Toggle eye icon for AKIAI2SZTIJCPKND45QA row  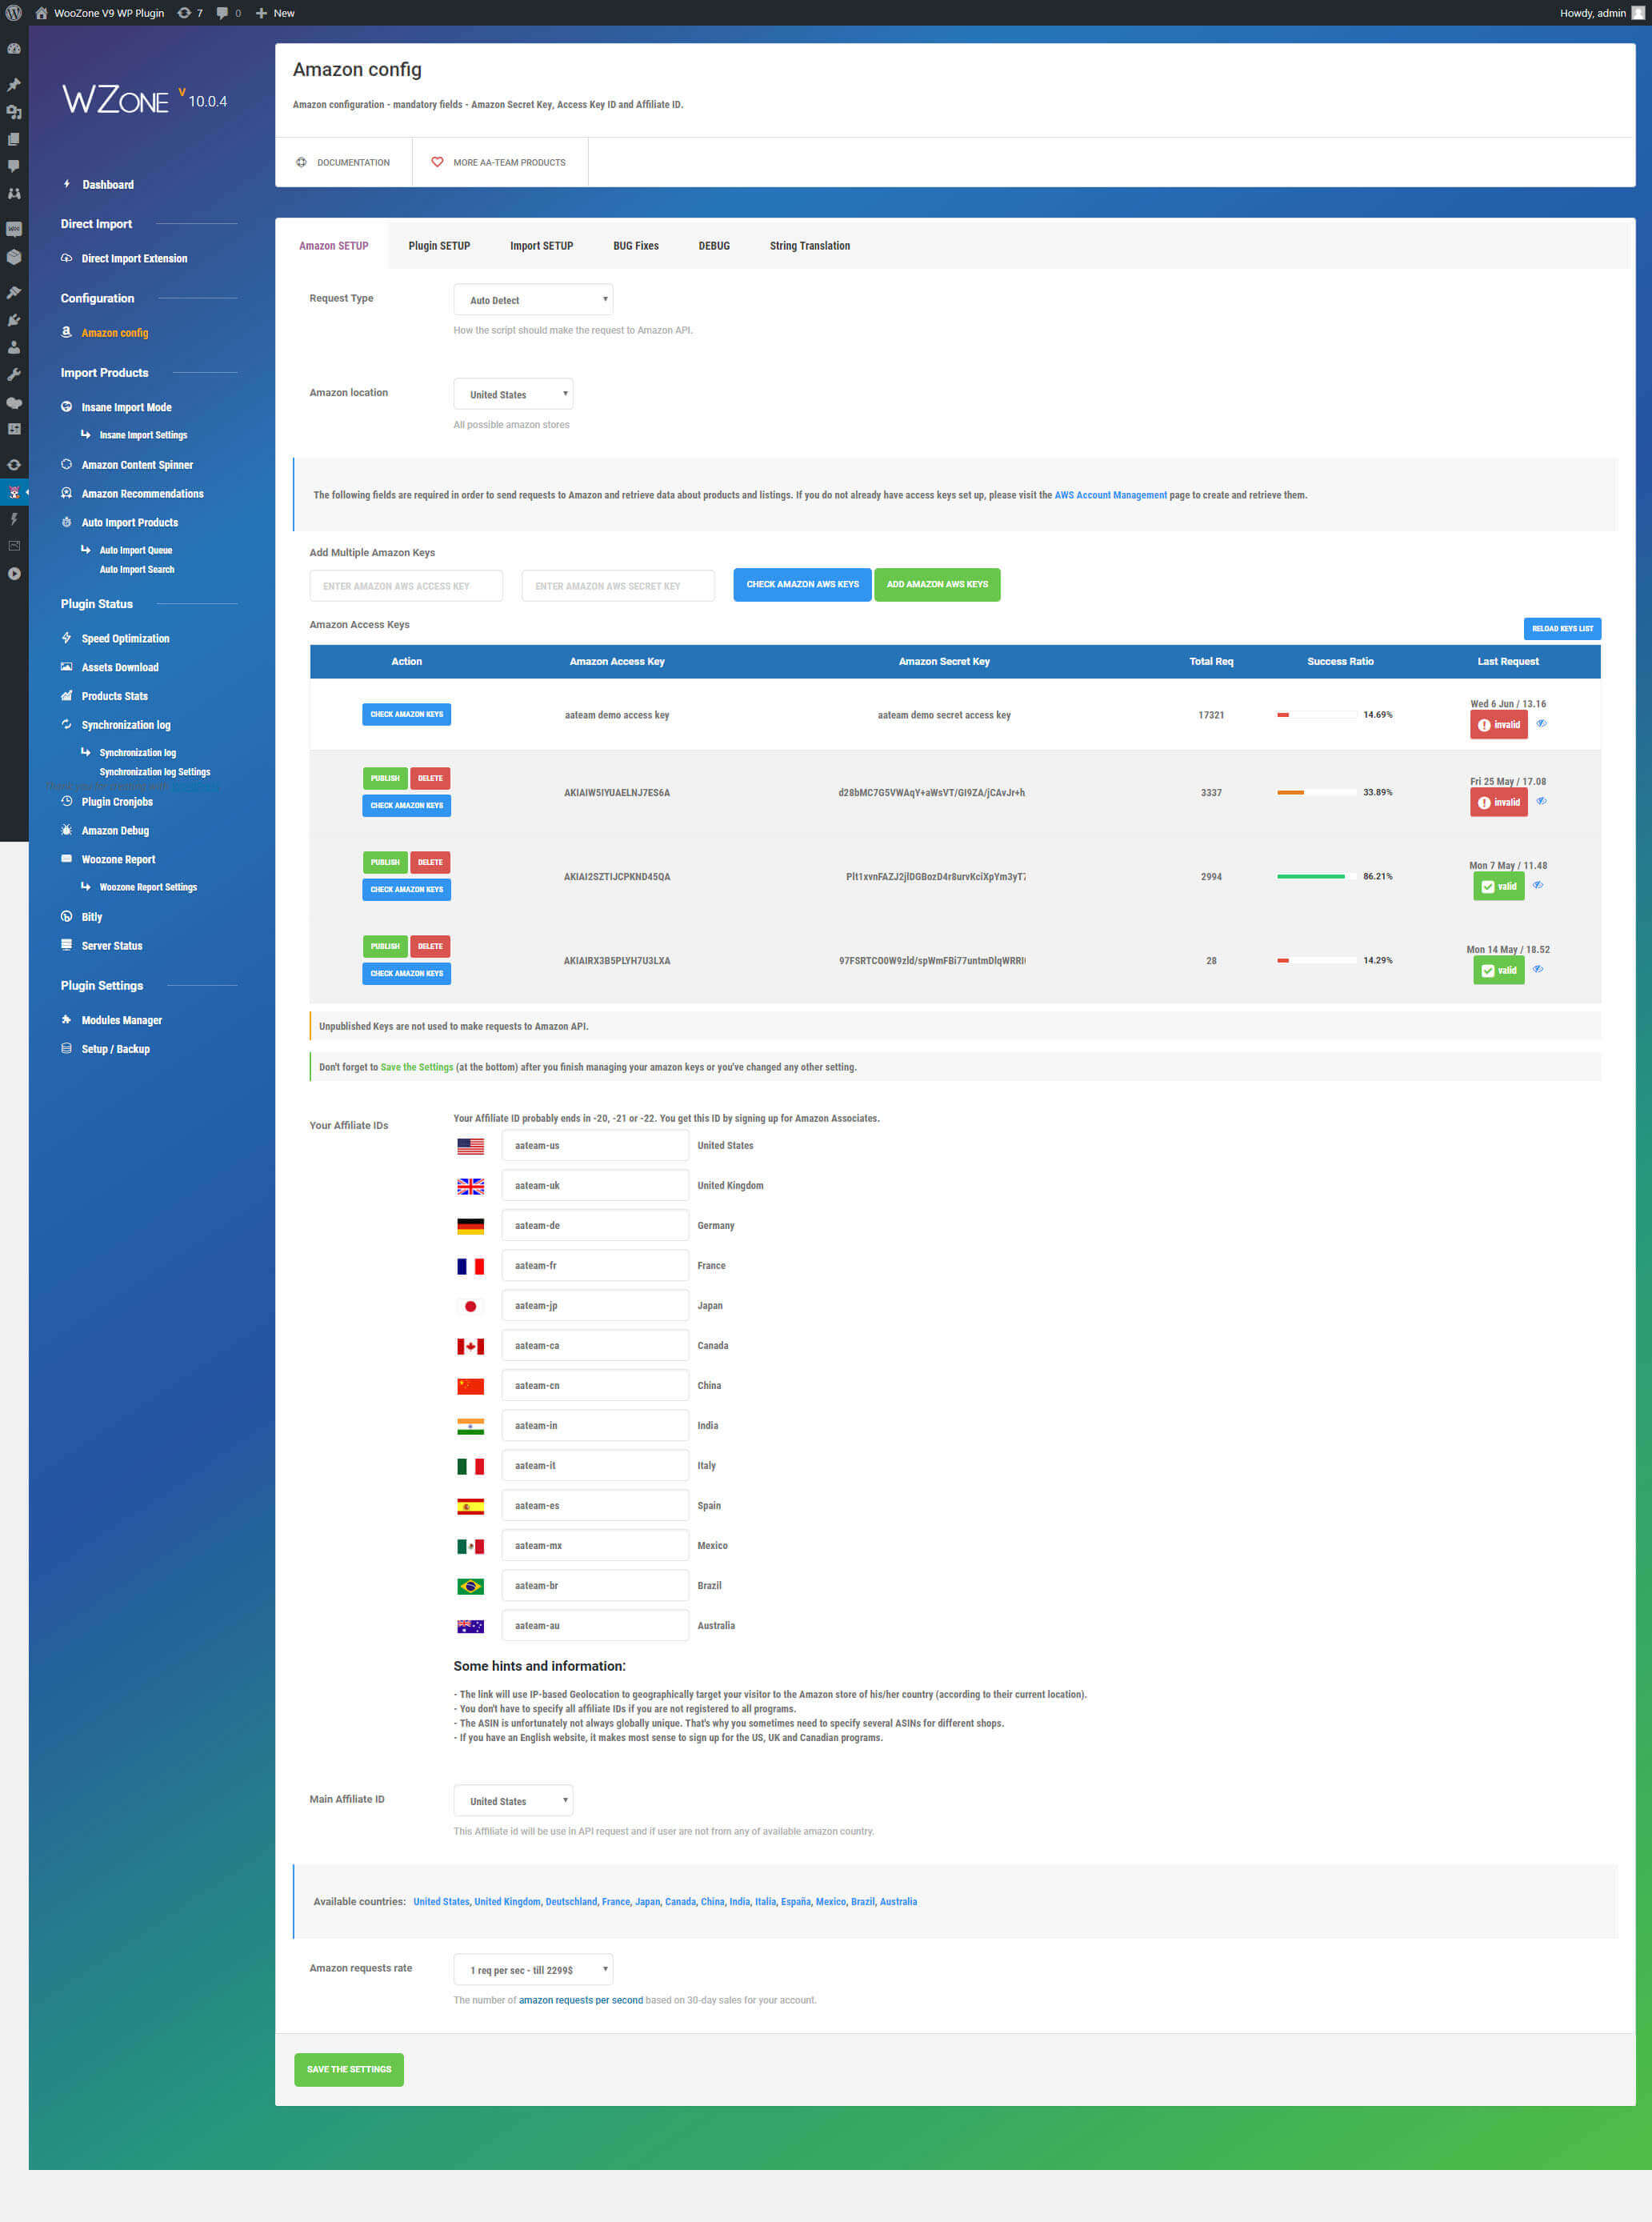point(1538,885)
